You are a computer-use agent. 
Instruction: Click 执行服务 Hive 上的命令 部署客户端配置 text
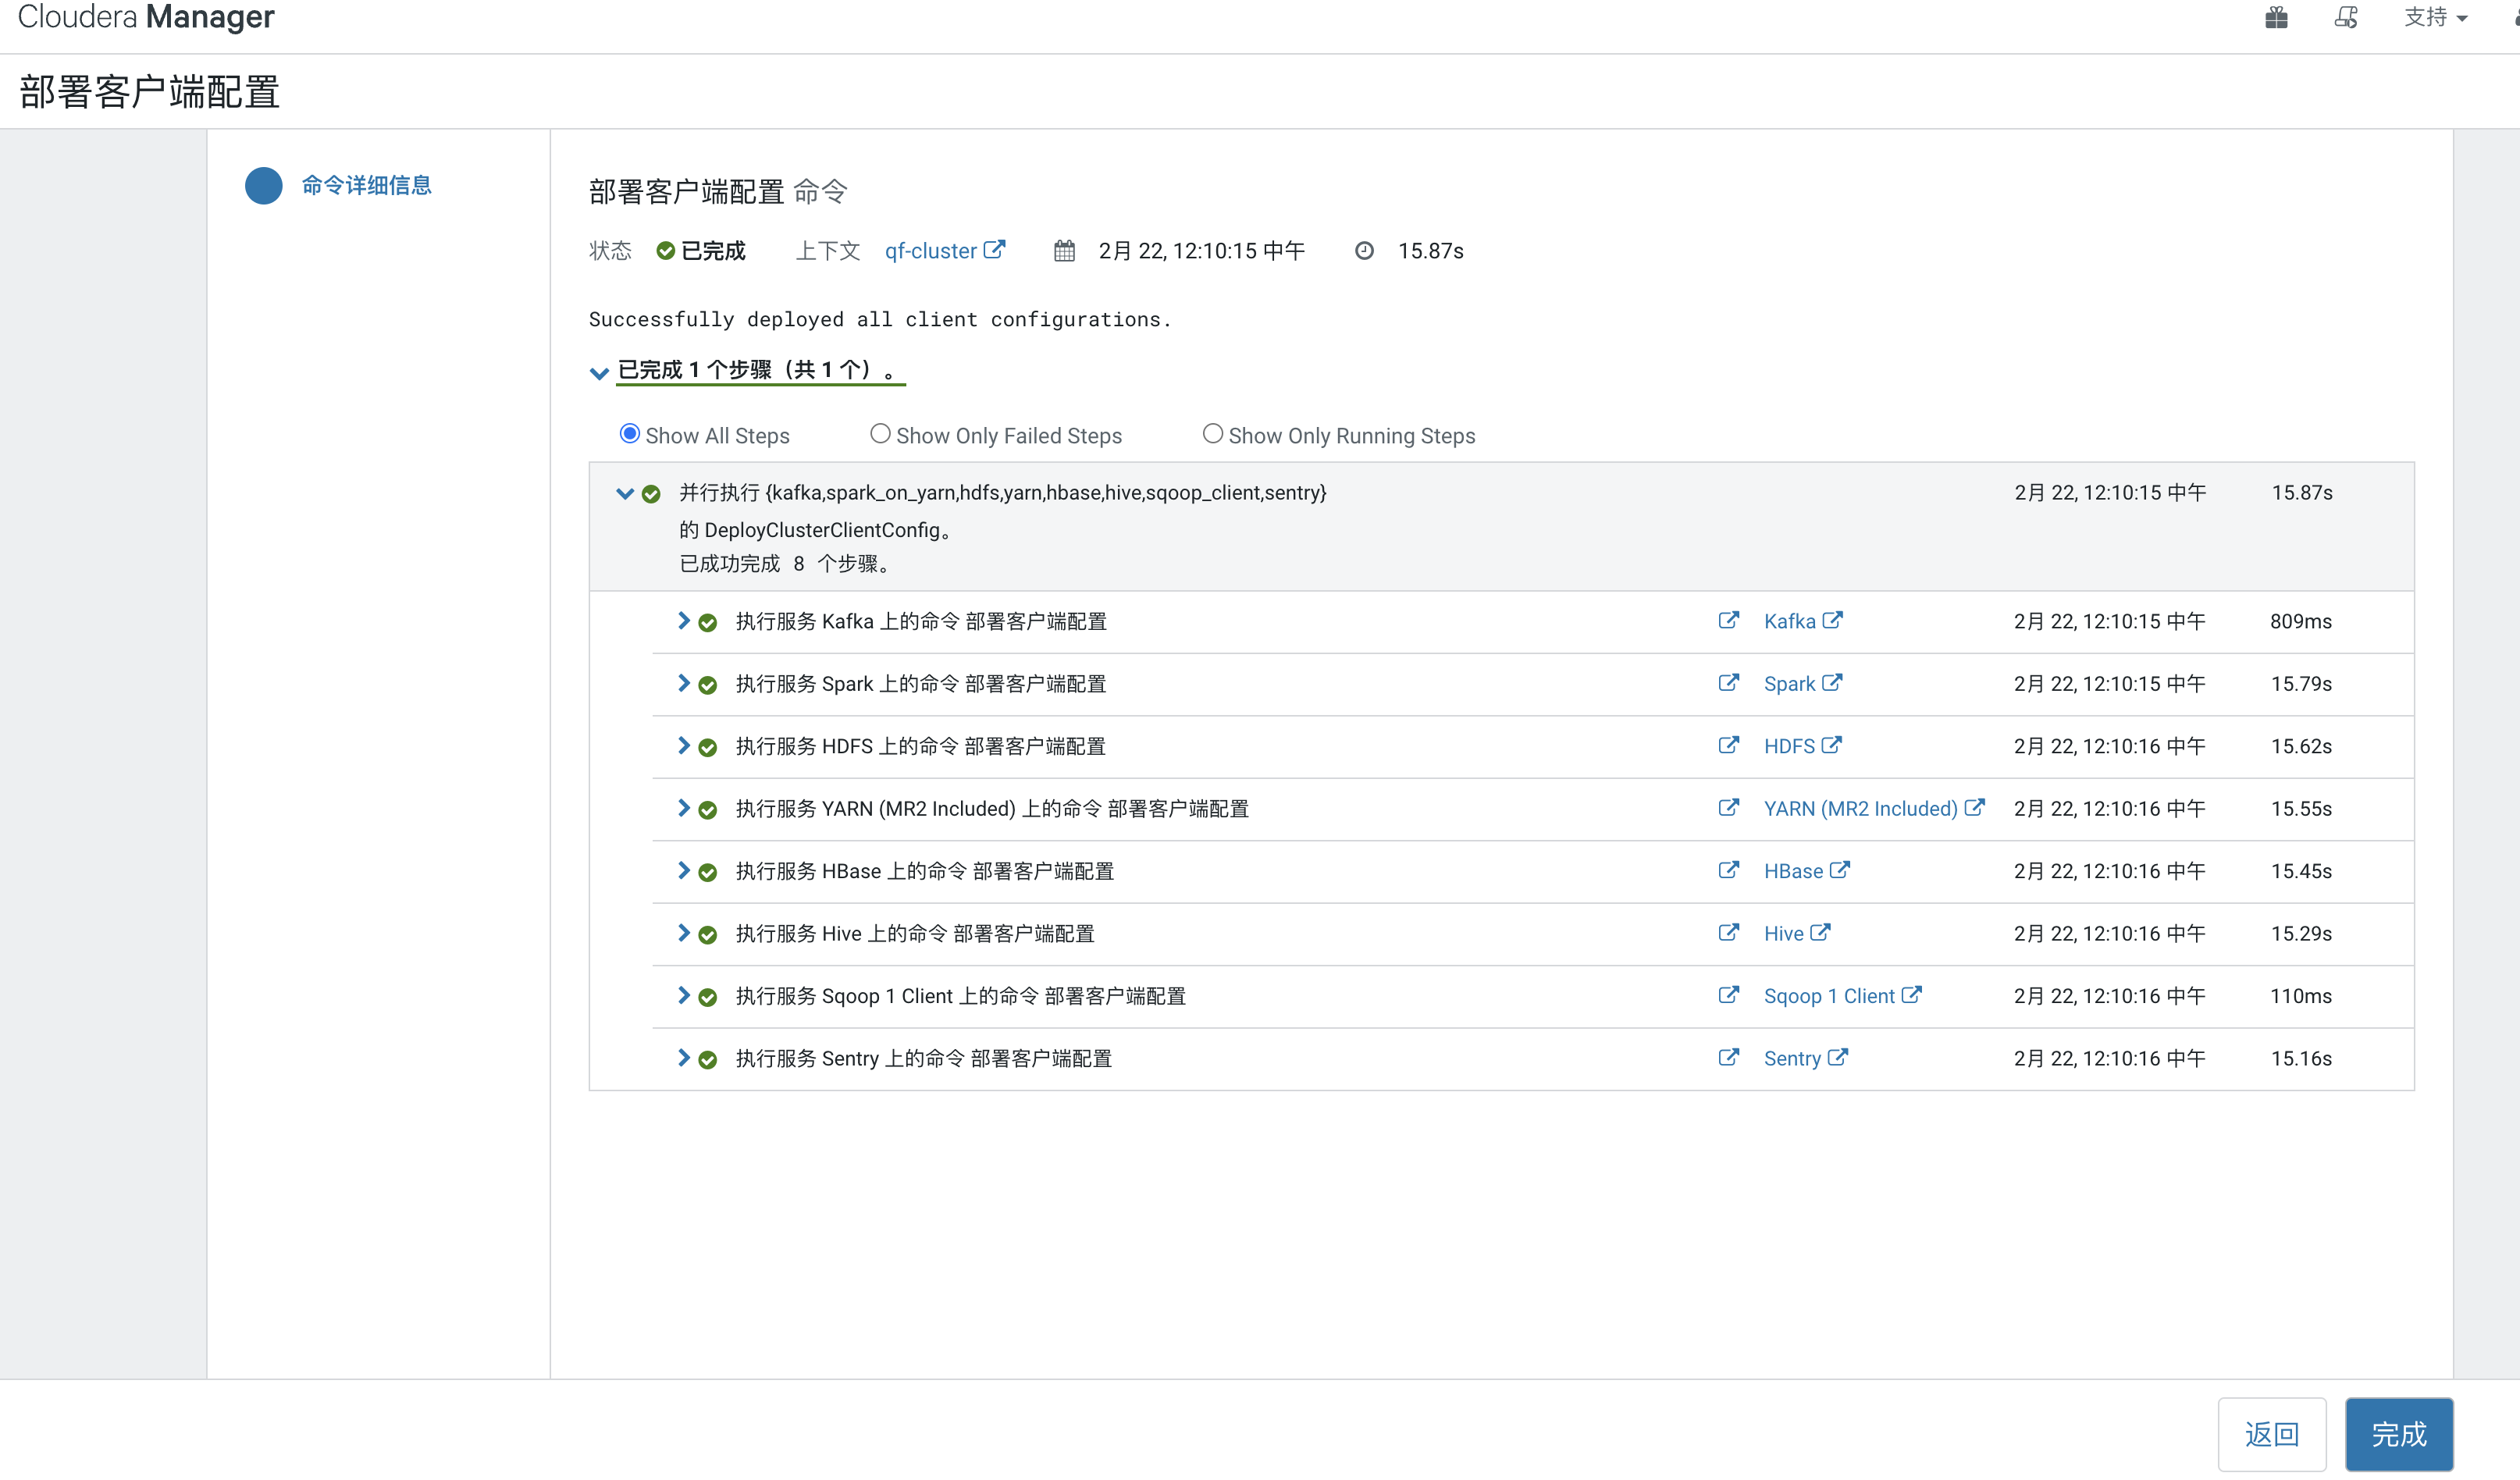915,933
